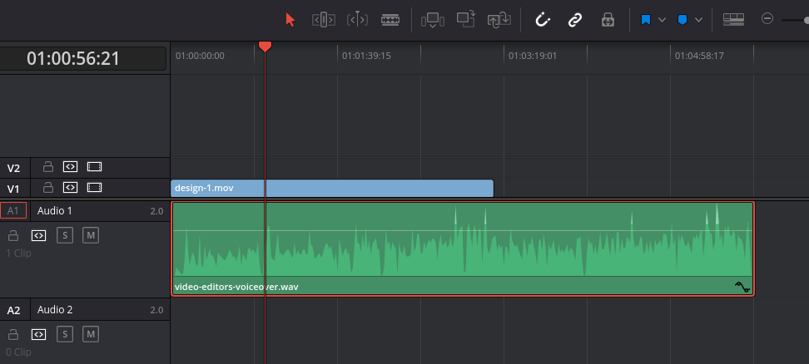
Task: Click the A1 destination control
Action: (13, 210)
